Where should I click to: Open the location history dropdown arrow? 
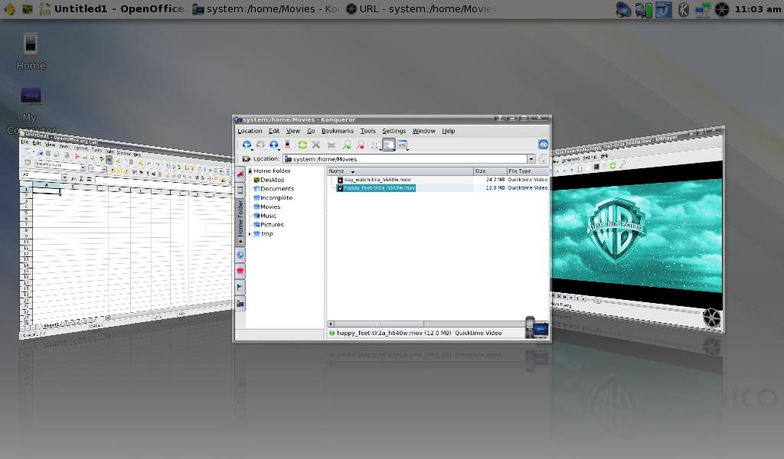531,159
